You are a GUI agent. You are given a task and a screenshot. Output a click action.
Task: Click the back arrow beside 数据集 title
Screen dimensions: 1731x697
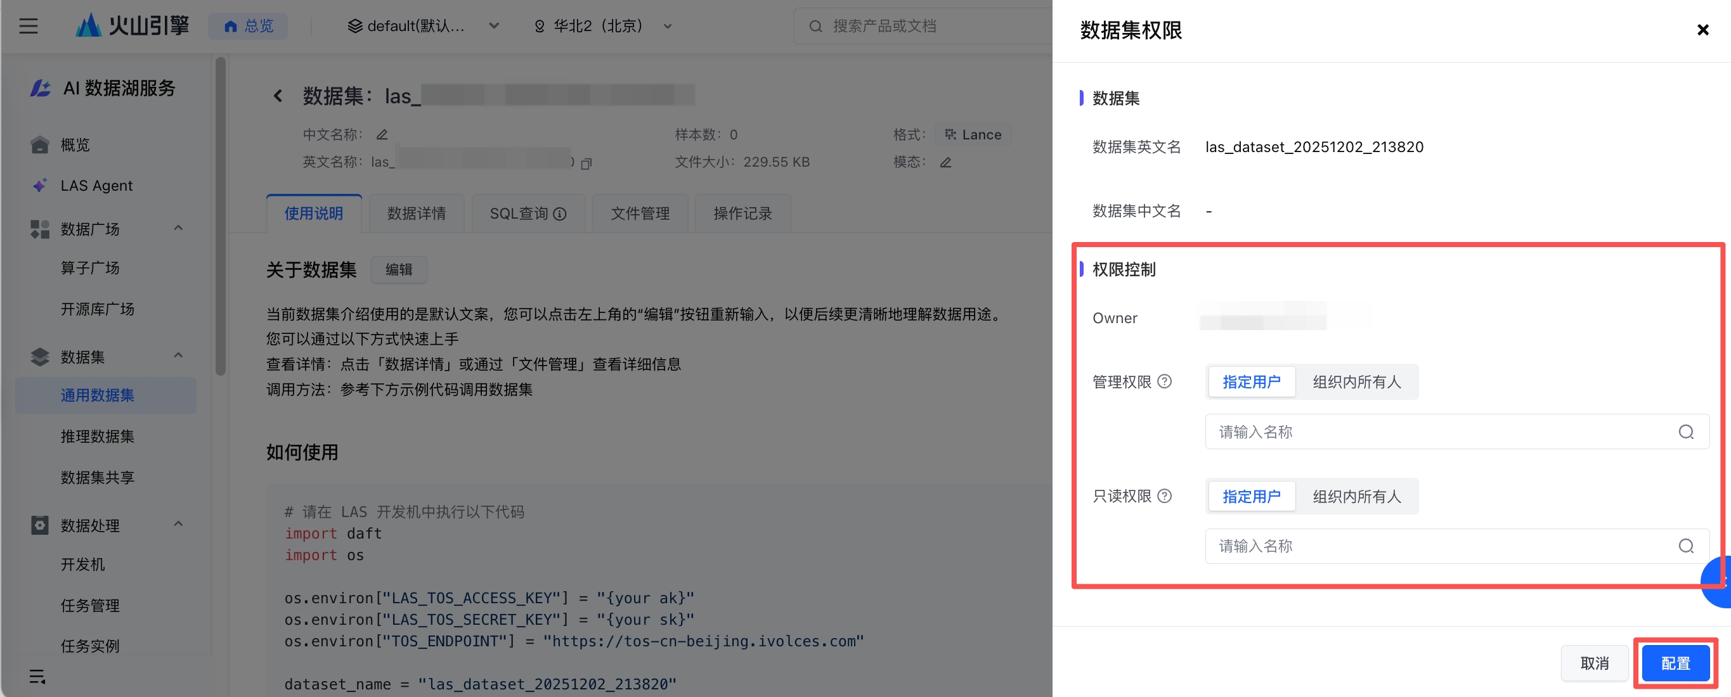[278, 96]
